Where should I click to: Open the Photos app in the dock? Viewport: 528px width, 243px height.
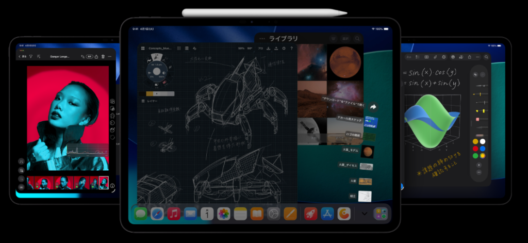[x=223, y=213]
